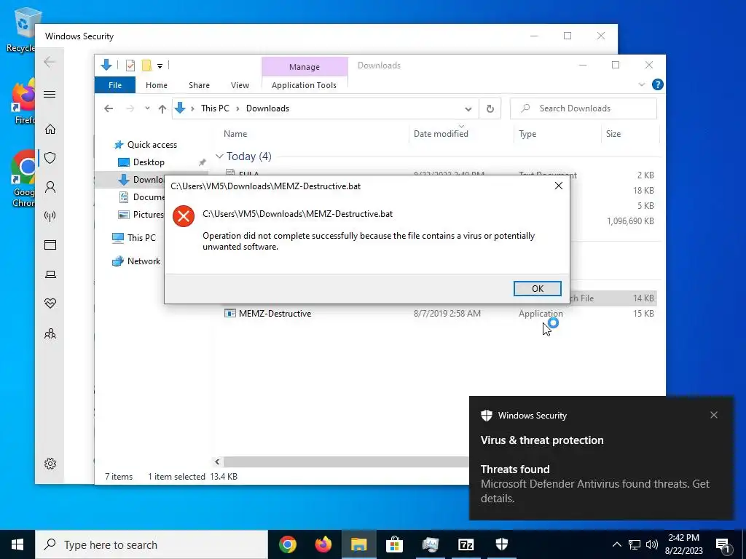The width and height of the screenshot is (746, 559).
Task: Open Firewall & network protection
Action: pos(50,216)
